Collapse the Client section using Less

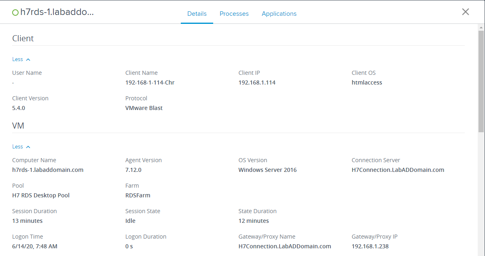21,59
